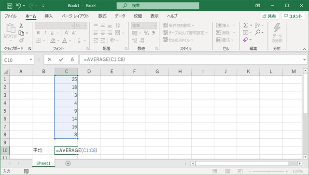Open the ページ レイアウト tab

pyautogui.click(x=75, y=16)
